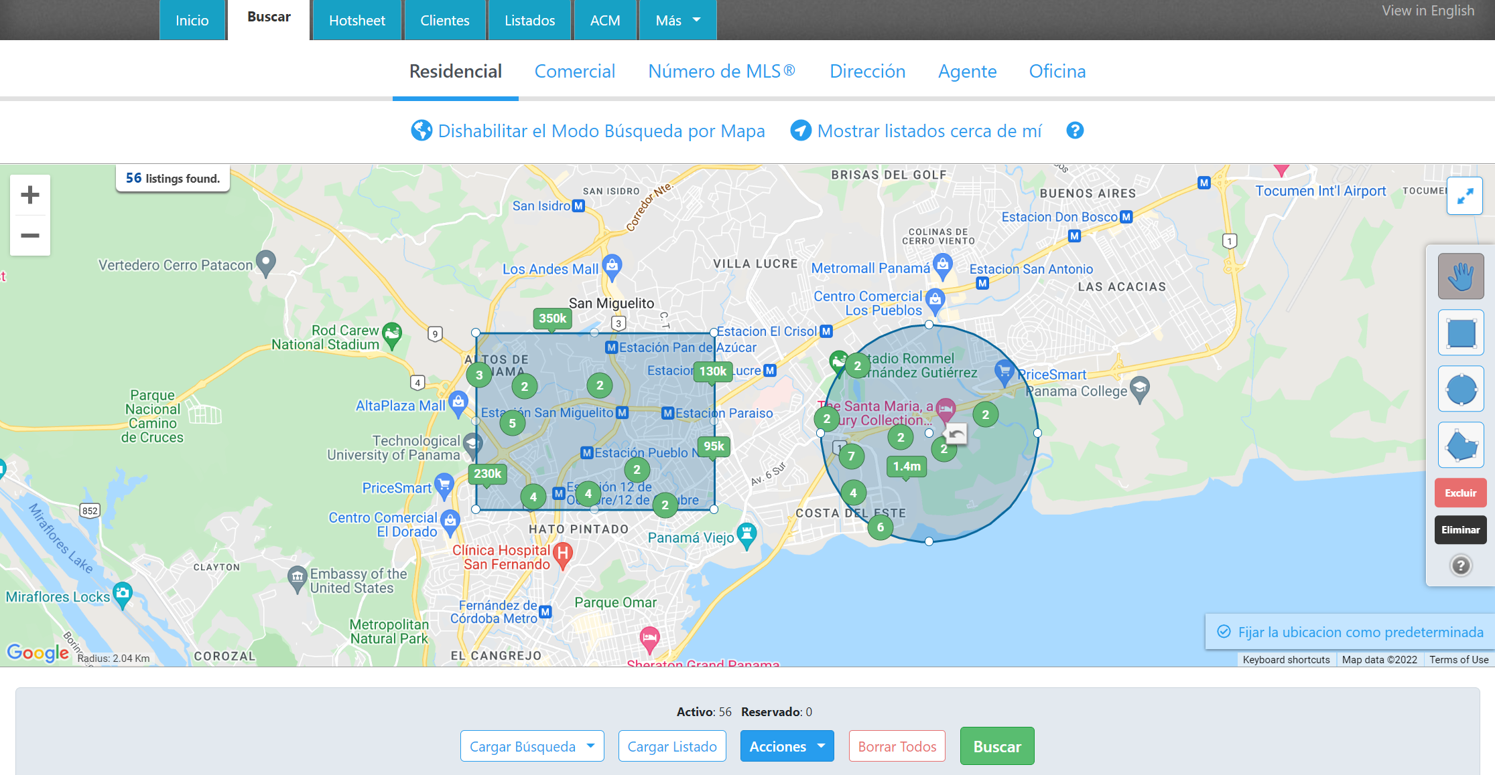Click Borrar Todos to clear filters

coord(897,746)
